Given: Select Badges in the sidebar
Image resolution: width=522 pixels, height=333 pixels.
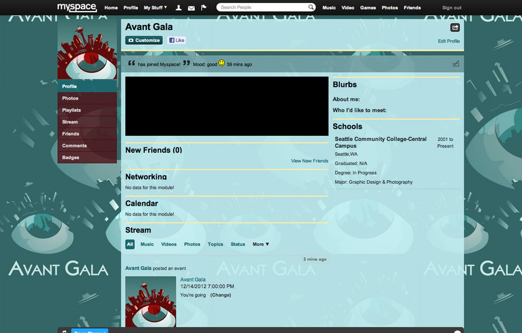Looking at the screenshot, I should 87,157.
